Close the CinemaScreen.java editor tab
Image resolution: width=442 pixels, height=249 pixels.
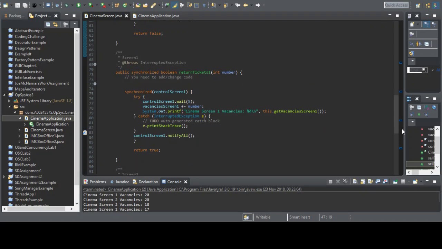[126, 16]
